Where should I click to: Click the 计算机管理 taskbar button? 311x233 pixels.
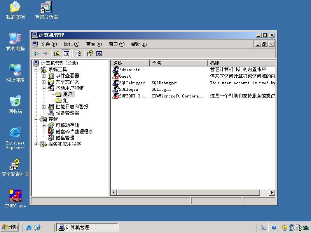(x=87, y=227)
